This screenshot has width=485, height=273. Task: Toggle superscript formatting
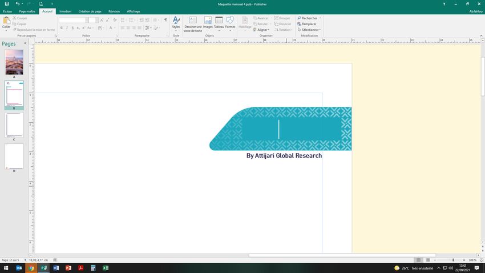click(x=84, y=28)
